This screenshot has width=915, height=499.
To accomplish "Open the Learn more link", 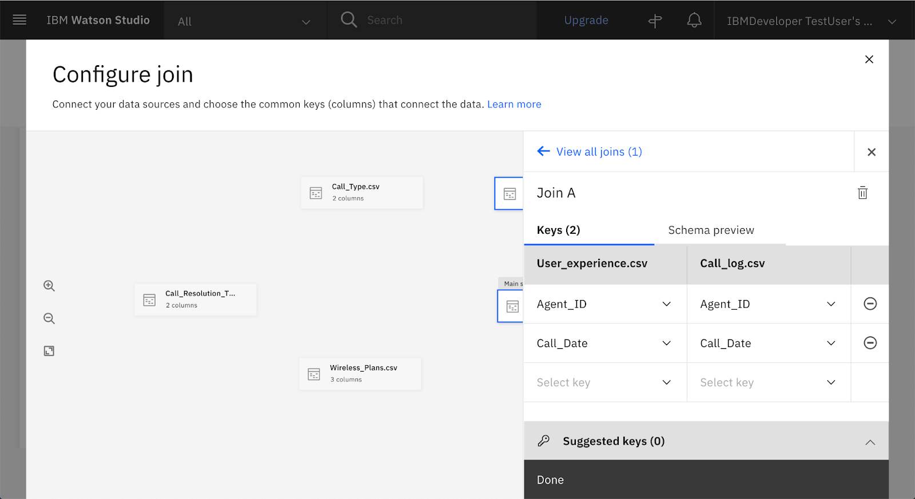I will pyautogui.click(x=514, y=104).
